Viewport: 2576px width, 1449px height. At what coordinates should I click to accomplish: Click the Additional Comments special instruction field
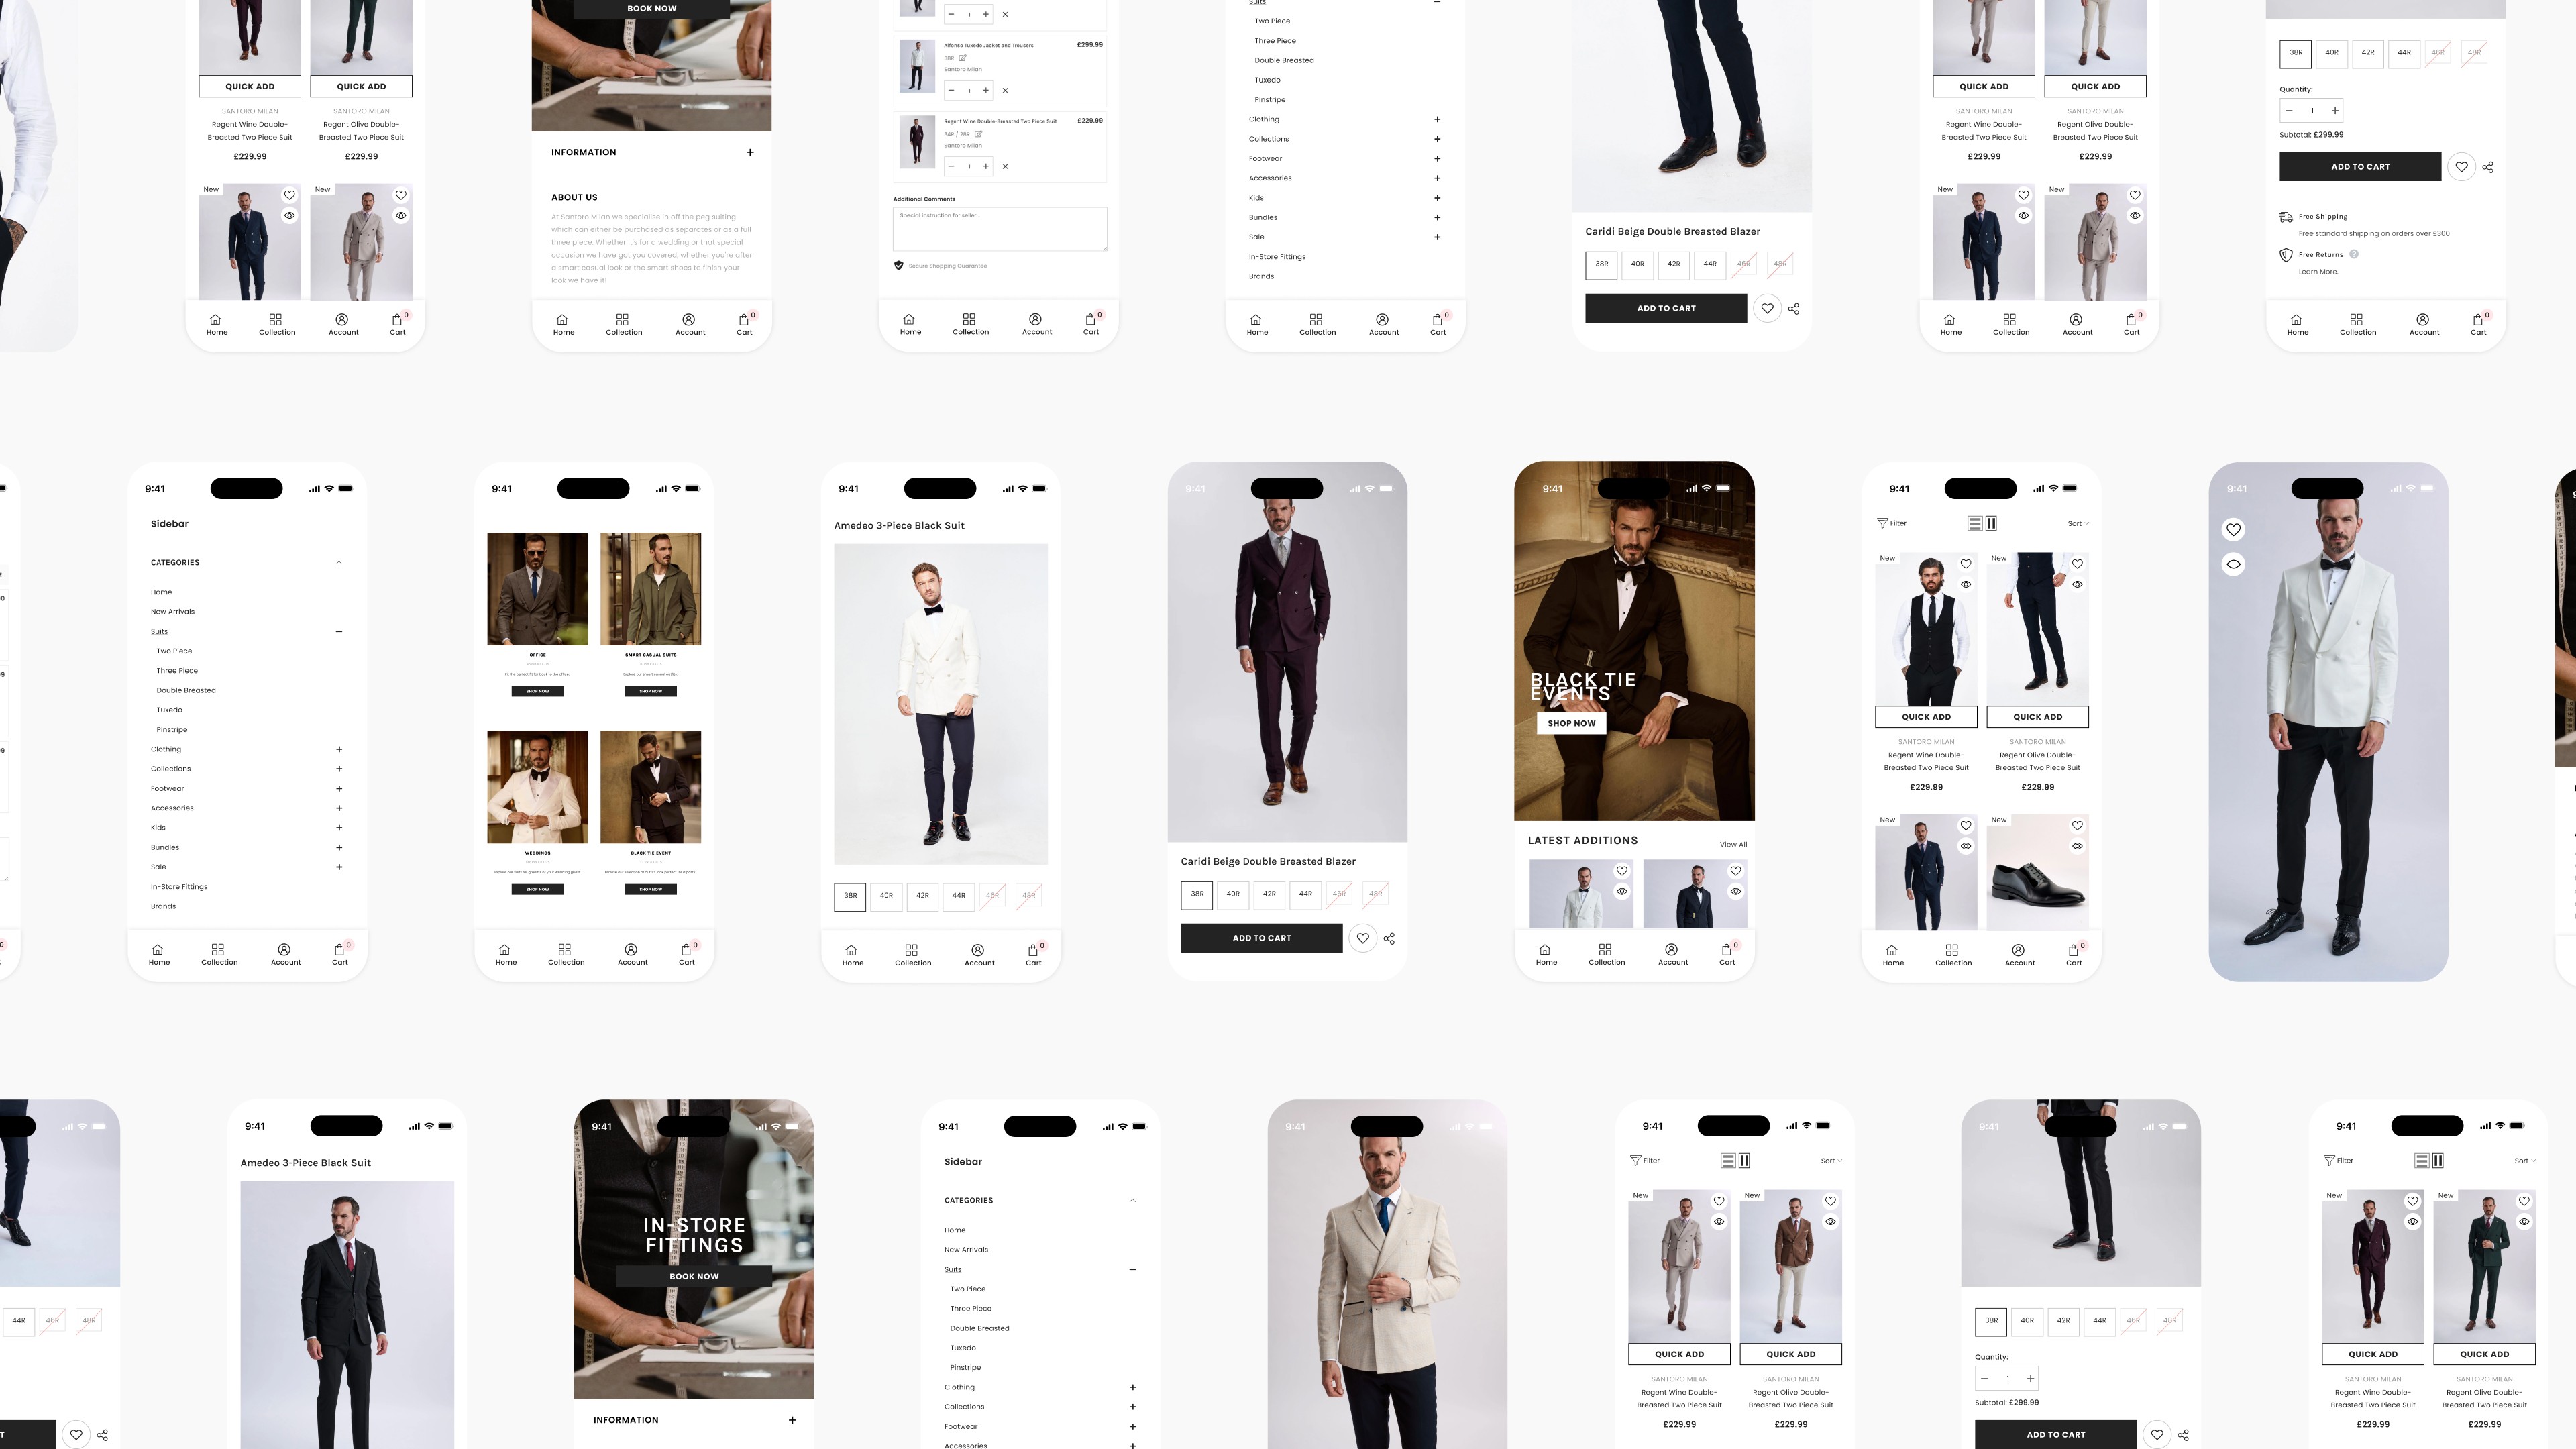999,229
